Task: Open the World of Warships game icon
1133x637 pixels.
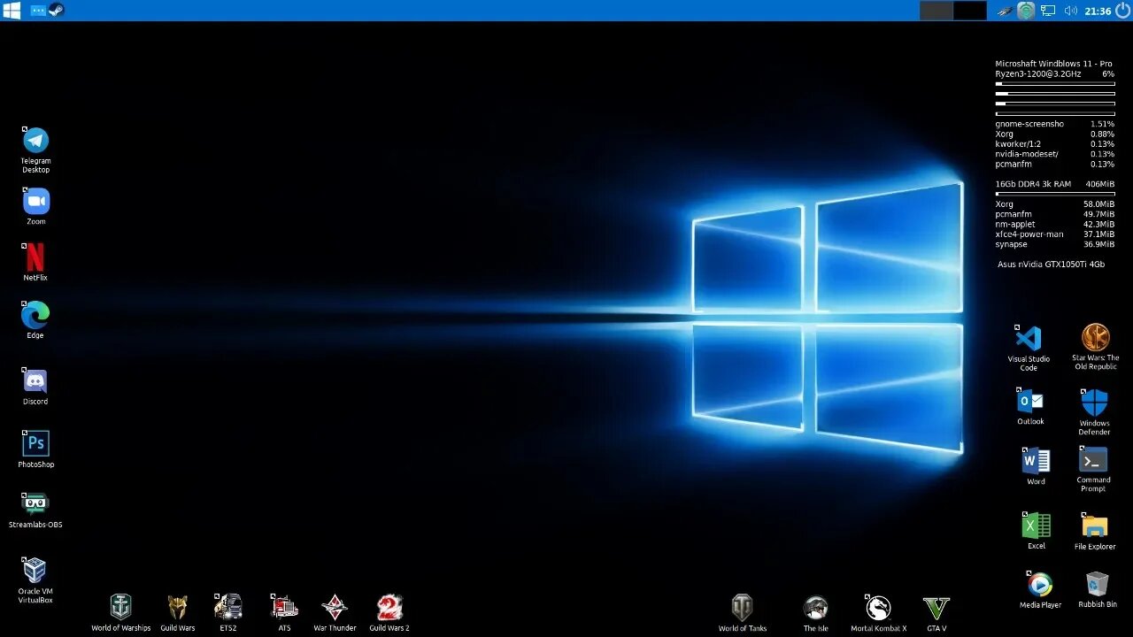Action: click(120, 607)
